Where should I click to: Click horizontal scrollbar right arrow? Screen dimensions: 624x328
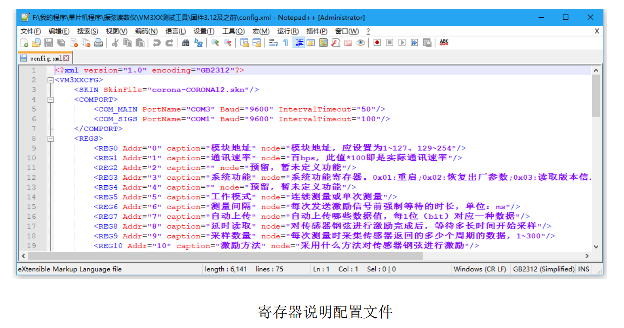click(587, 256)
